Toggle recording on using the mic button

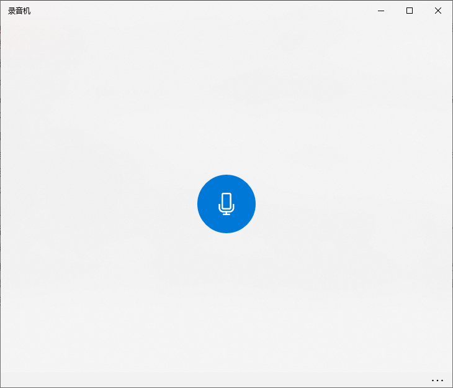coord(226,204)
